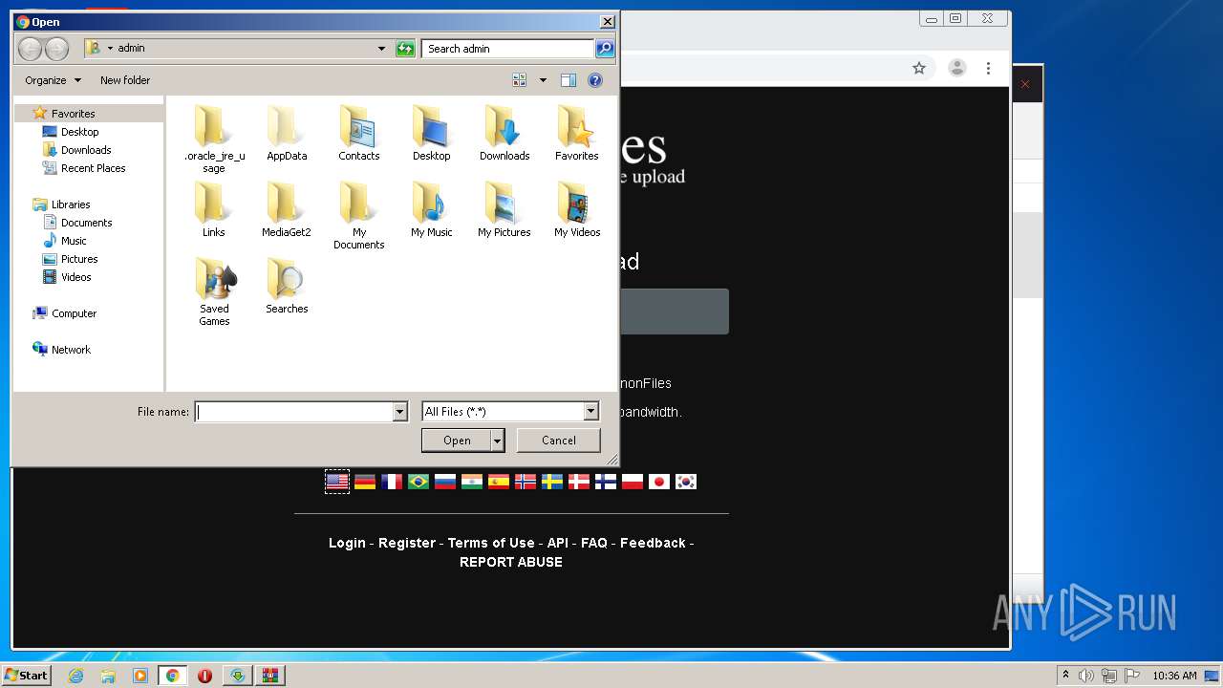Select the MediaGet2 folder
1223x688 pixels.
tap(287, 209)
